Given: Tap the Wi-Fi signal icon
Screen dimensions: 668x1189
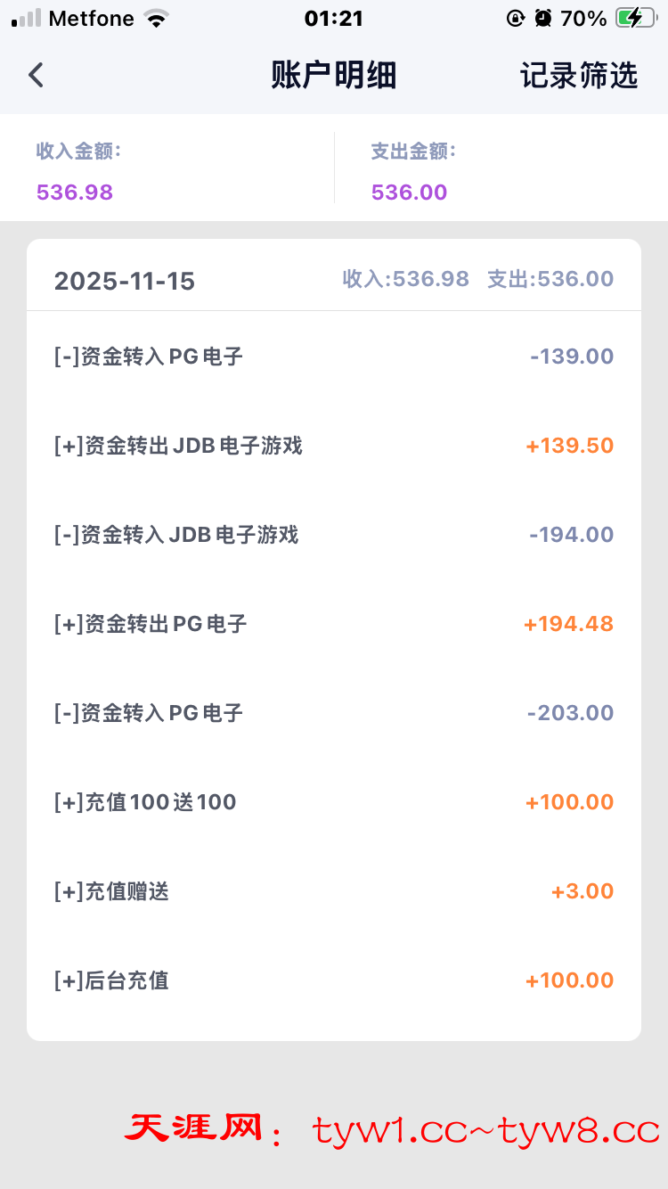Looking at the screenshot, I should coord(157,19).
